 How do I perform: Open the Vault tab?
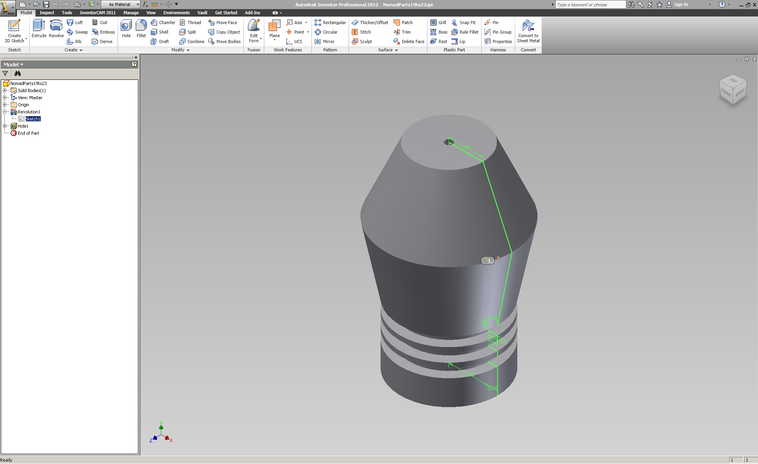(202, 13)
